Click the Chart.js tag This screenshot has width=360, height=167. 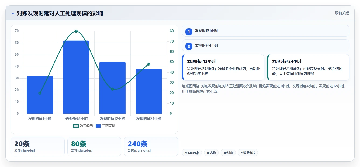(192, 153)
